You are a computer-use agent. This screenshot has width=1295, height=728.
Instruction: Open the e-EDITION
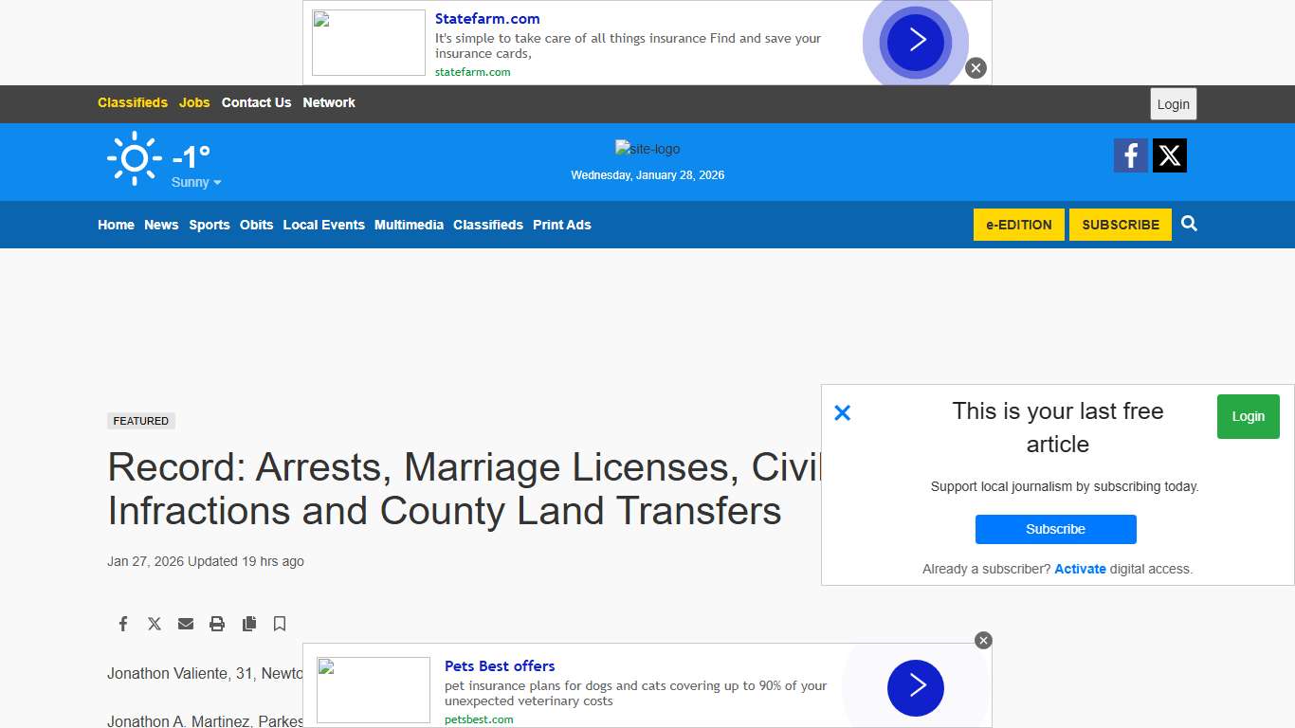(1018, 225)
